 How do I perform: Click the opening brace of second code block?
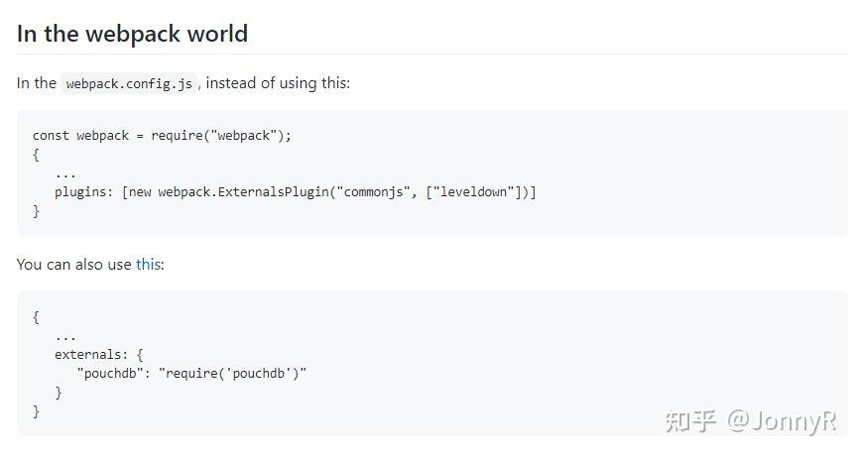coord(36,317)
